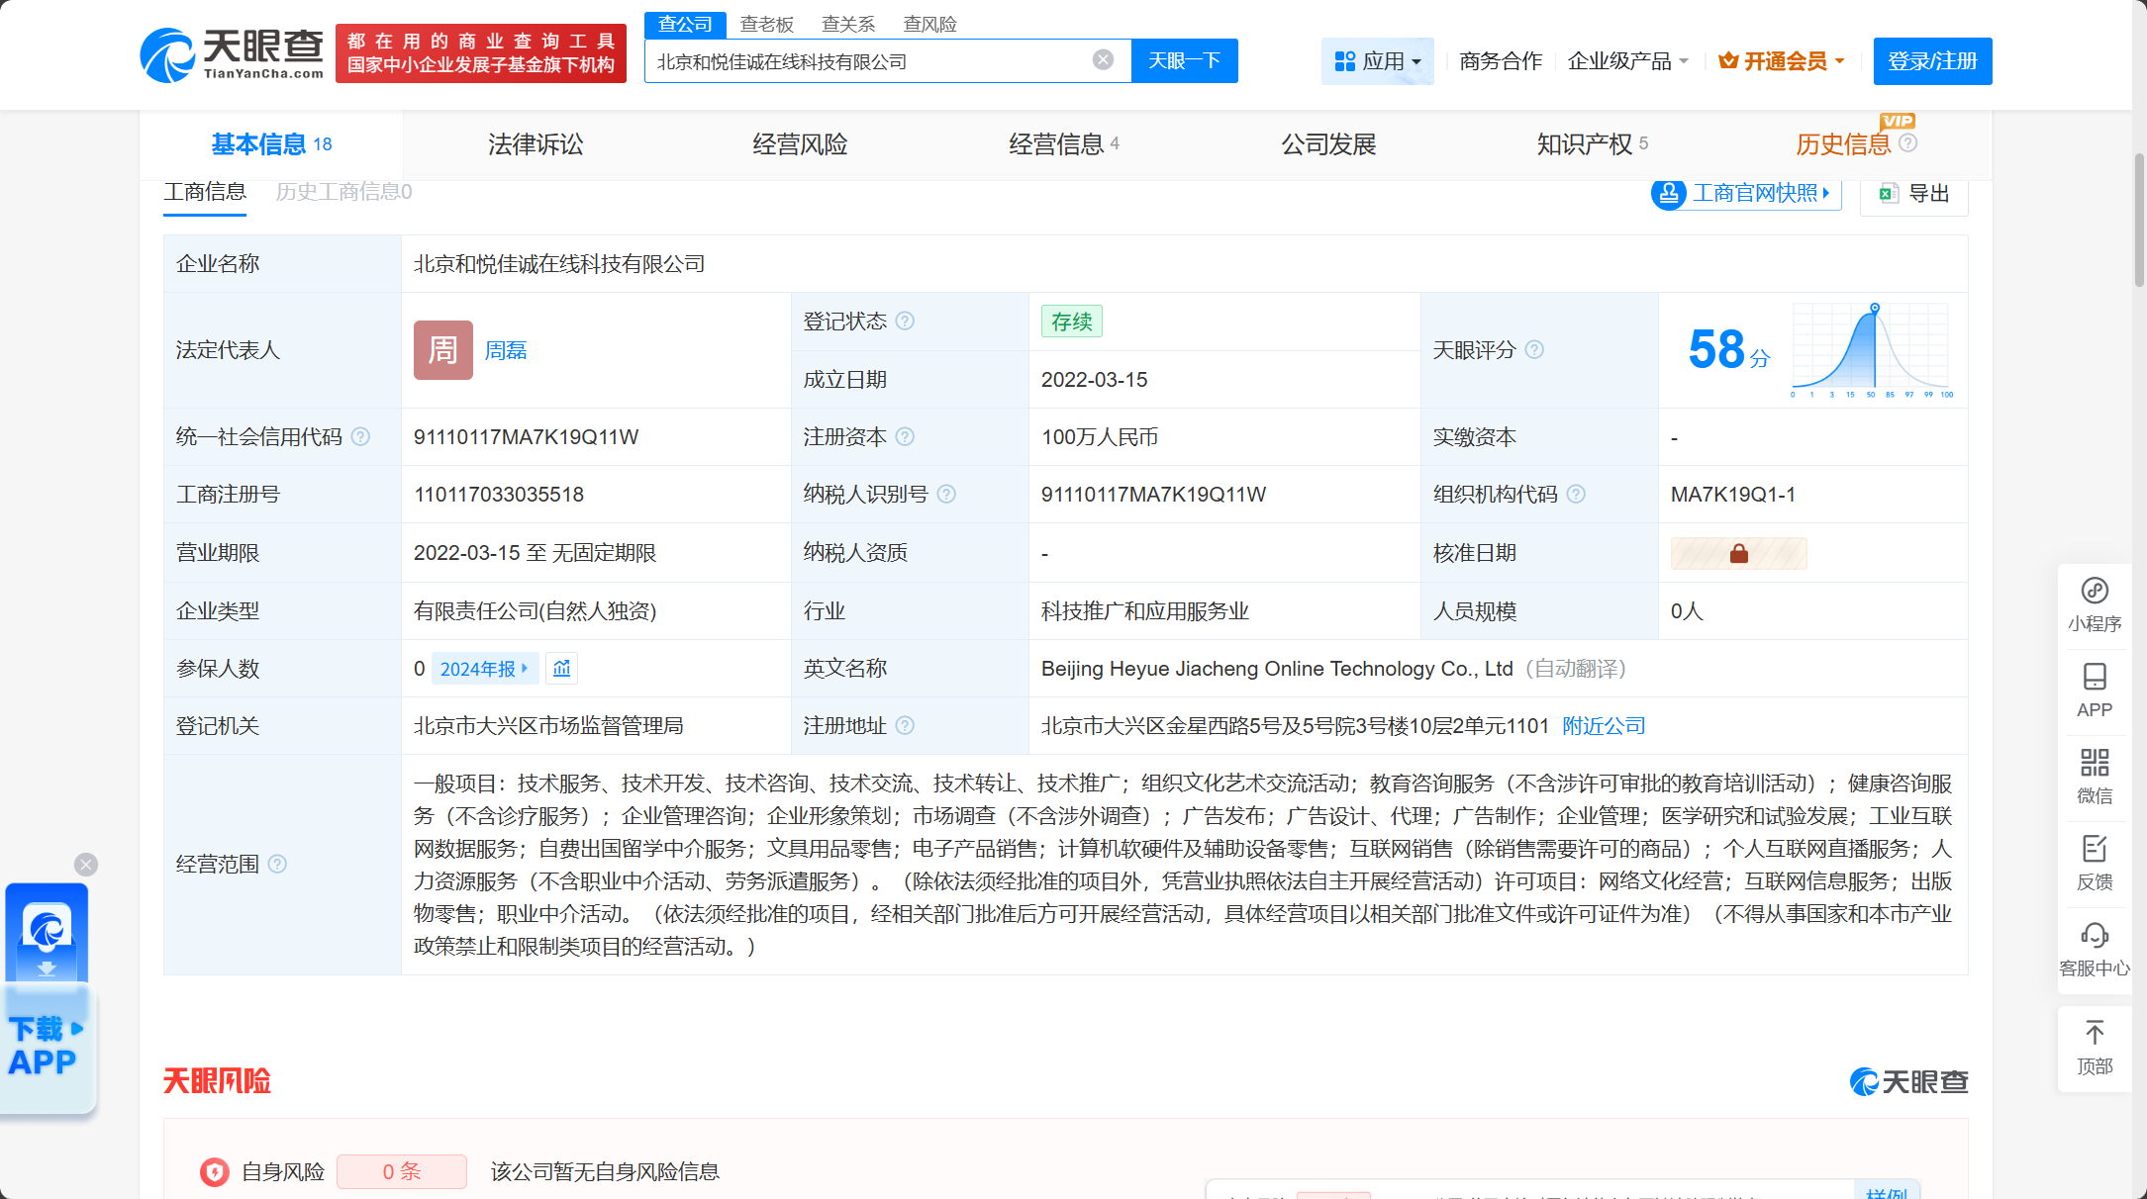Screen dimensions: 2147x1199
Task: Expand the 应用 dropdown menu
Action: 1377,61
